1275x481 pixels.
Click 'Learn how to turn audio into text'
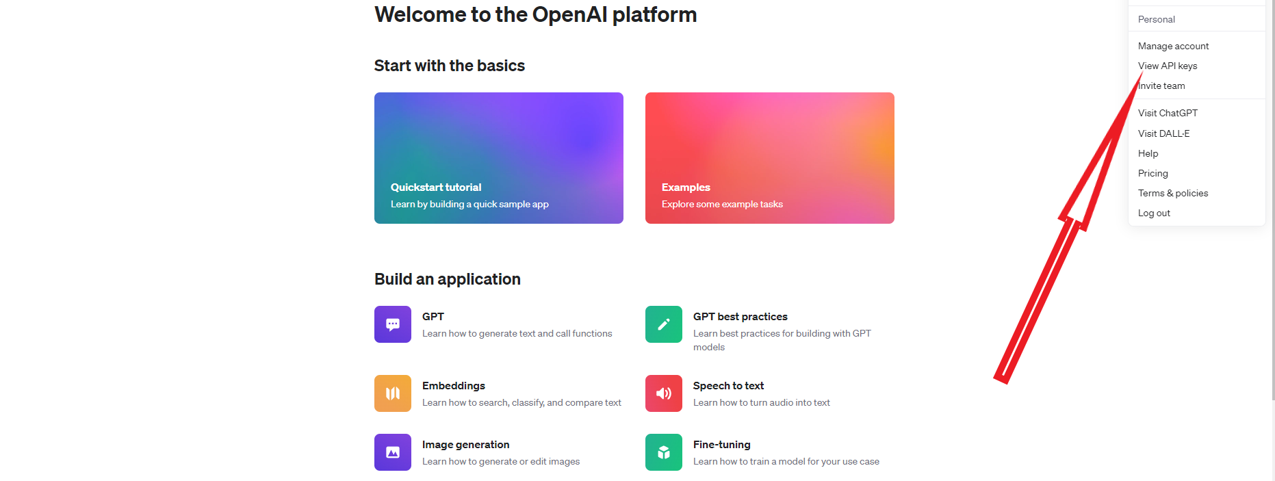[x=761, y=402]
